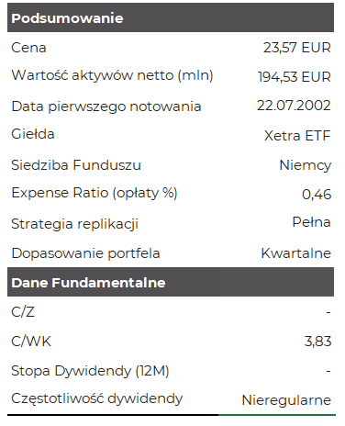Select the Siedziba Funduszu label
Screen dimensions: 345x426
pyautogui.click(x=76, y=165)
